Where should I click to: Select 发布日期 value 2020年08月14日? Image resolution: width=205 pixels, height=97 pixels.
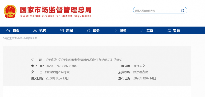coord(145,78)
